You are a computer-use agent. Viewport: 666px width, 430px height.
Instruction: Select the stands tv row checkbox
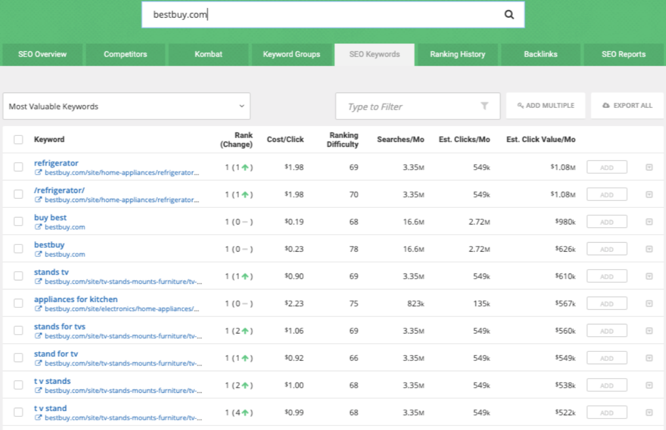[x=18, y=276]
